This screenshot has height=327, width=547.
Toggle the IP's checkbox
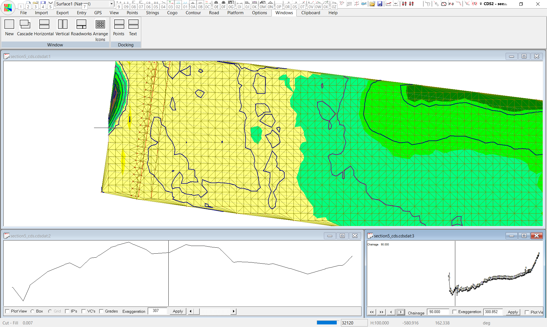67,311
